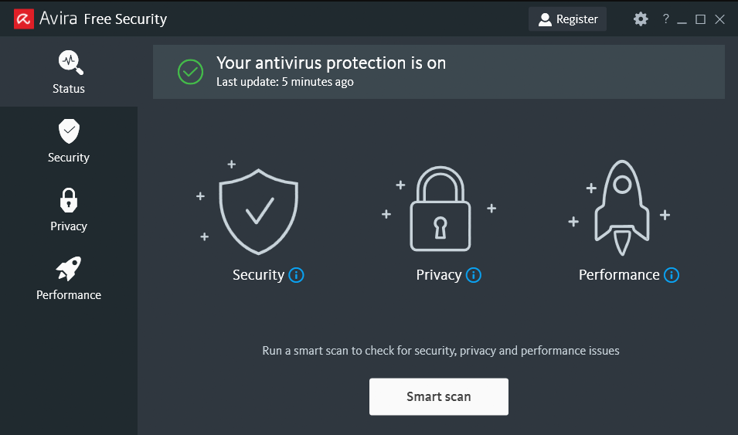Show info for Privacy category
This screenshot has width=738, height=435.
pyautogui.click(x=474, y=275)
